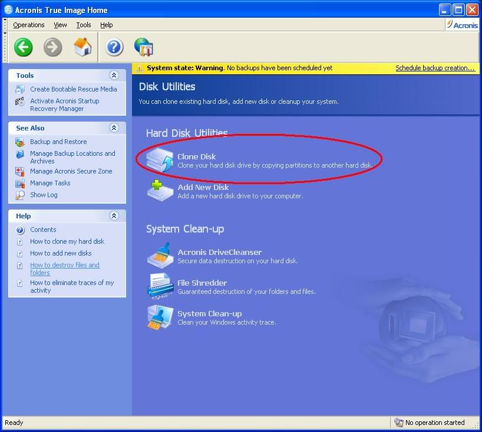The height and width of the screenshot is (432, 482).
Task: Open the help Contents link
Action: 43,230
